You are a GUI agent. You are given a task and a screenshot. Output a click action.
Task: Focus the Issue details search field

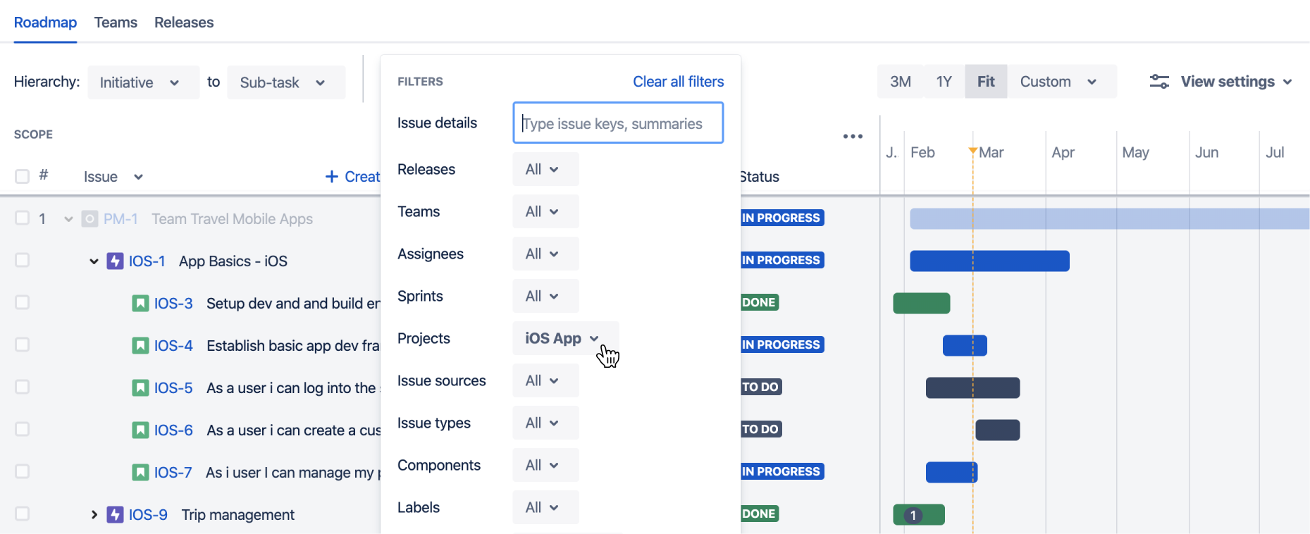coord(618,123)
